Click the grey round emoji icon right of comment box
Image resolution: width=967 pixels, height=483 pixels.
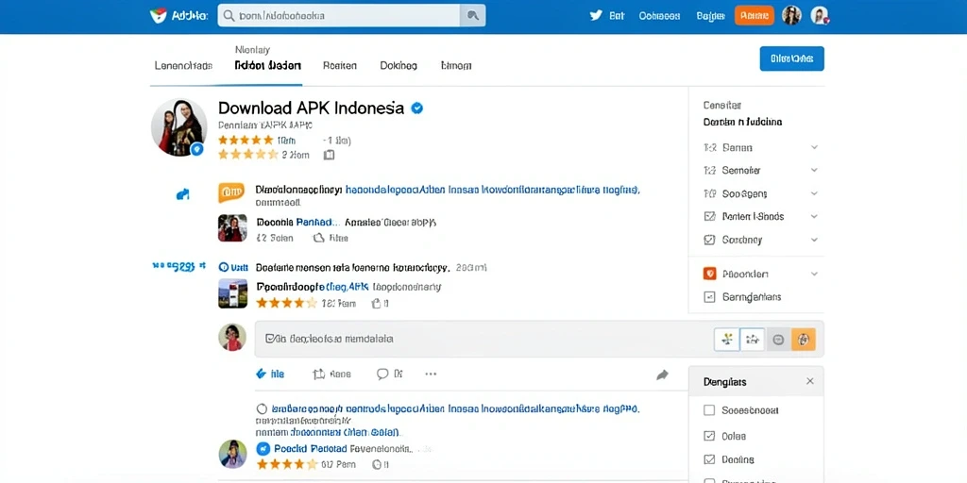pyautogui.click(x=778, y=340)
